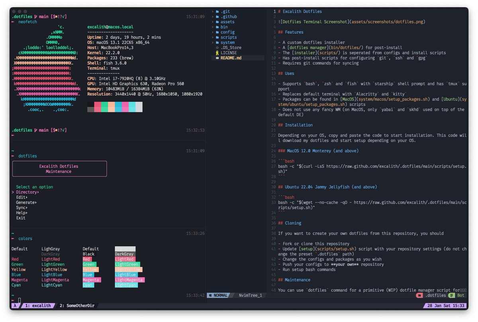Image resolution: width=478 pixels, height=322 pixels.
Task: Click the green block in neofetch palette
Action: [104, 107]
